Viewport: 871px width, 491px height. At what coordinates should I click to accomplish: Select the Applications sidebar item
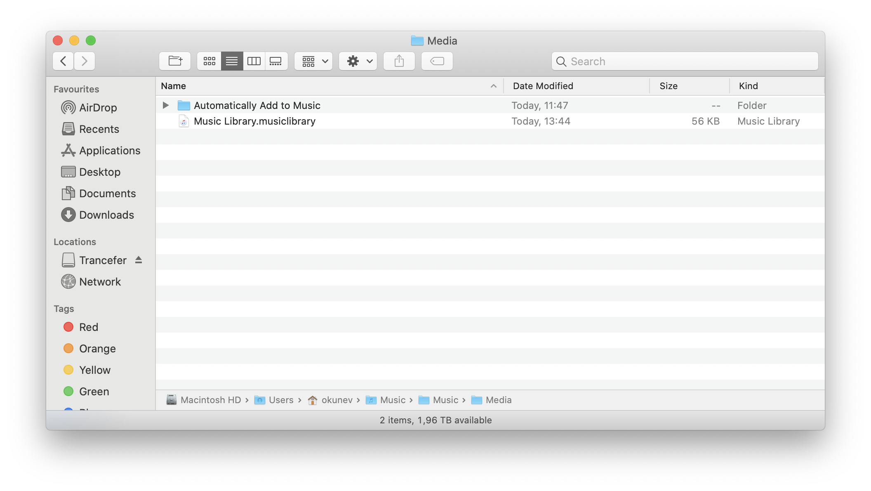click(x=110, y=151)
